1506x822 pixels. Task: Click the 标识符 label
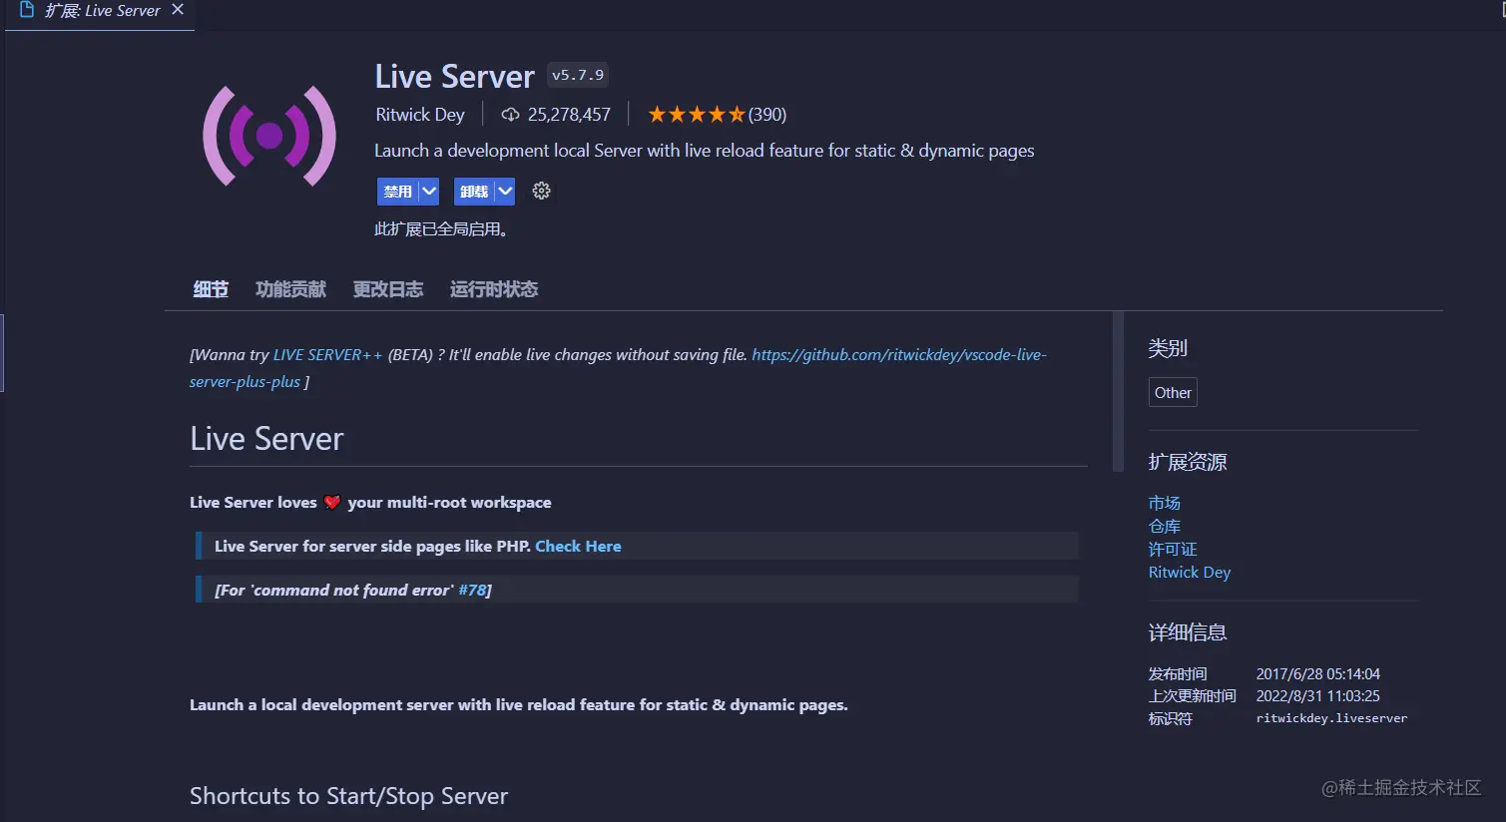[x=1170, y=718]
